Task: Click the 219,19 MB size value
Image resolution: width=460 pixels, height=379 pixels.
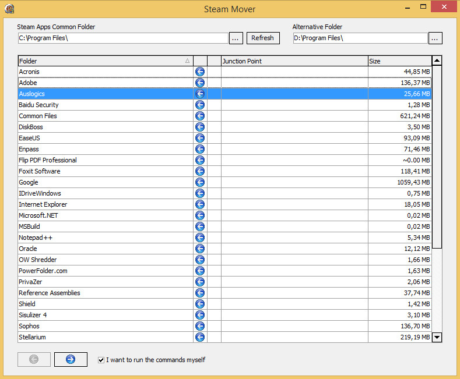Action: [415, 337]
